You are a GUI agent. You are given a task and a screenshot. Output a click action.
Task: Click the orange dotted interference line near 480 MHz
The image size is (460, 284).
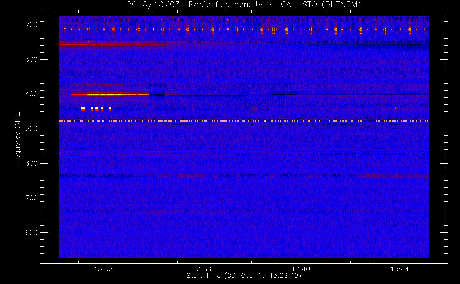(244, 121)
